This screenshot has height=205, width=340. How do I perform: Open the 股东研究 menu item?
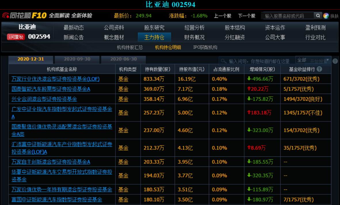154,28
